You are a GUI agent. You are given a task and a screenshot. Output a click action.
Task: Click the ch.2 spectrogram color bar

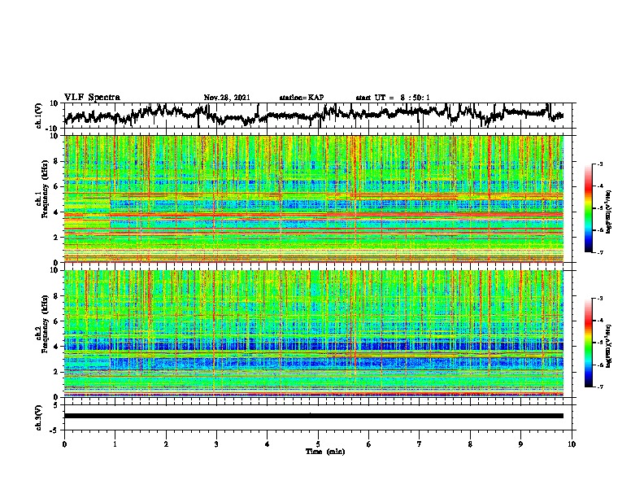(588, 343)
